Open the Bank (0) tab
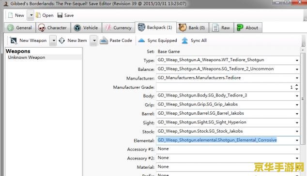The width and height of the screenshot is (307, 176). (192, 27)
